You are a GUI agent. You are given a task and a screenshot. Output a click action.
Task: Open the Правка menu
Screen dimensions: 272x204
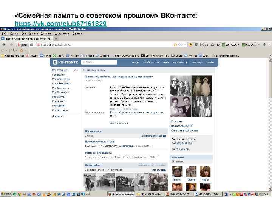click(14, 34)
